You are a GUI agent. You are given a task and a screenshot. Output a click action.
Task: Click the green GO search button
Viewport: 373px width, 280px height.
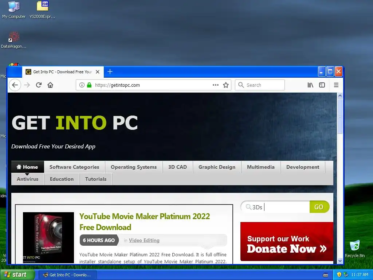pos(319,207)
